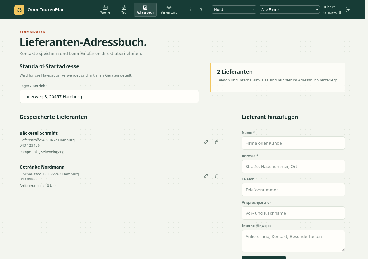
Task: Click the logout icon
Action: 348,9
